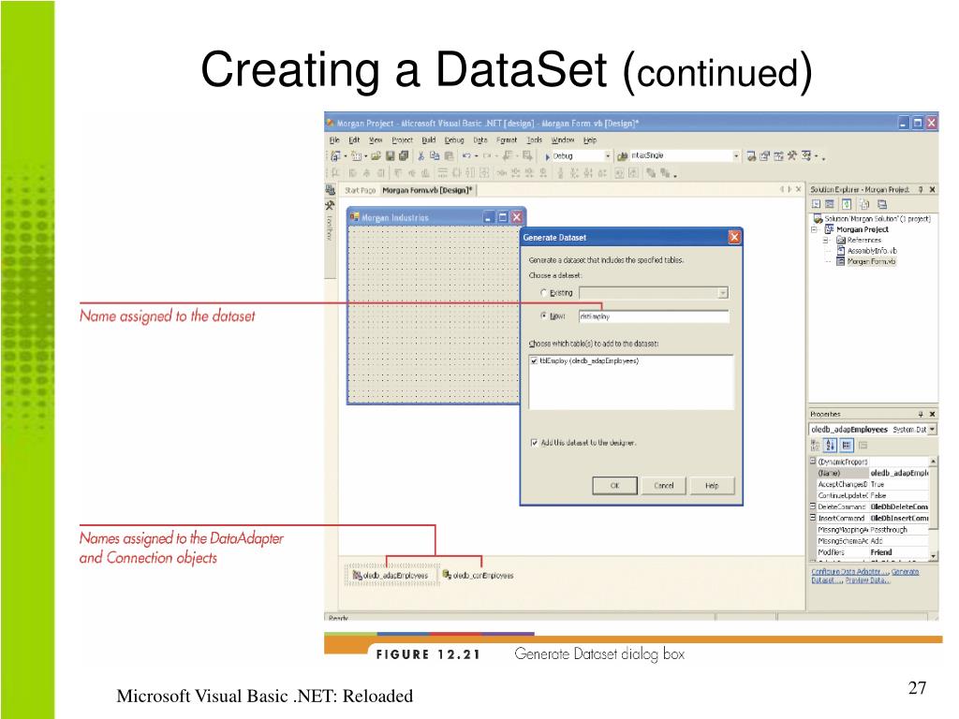Click Show All Files icon in Solution Explorer
Viewport: 959px width, 719px height.
(x=864, y=204)
